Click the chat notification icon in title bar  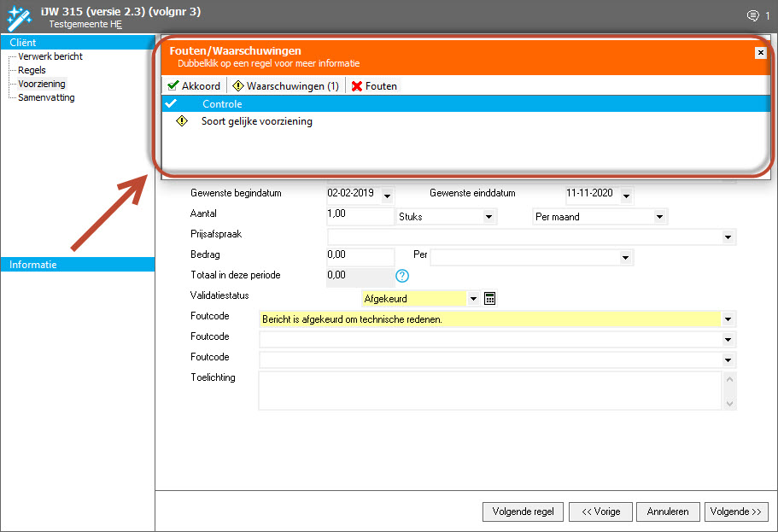[752, 15]
